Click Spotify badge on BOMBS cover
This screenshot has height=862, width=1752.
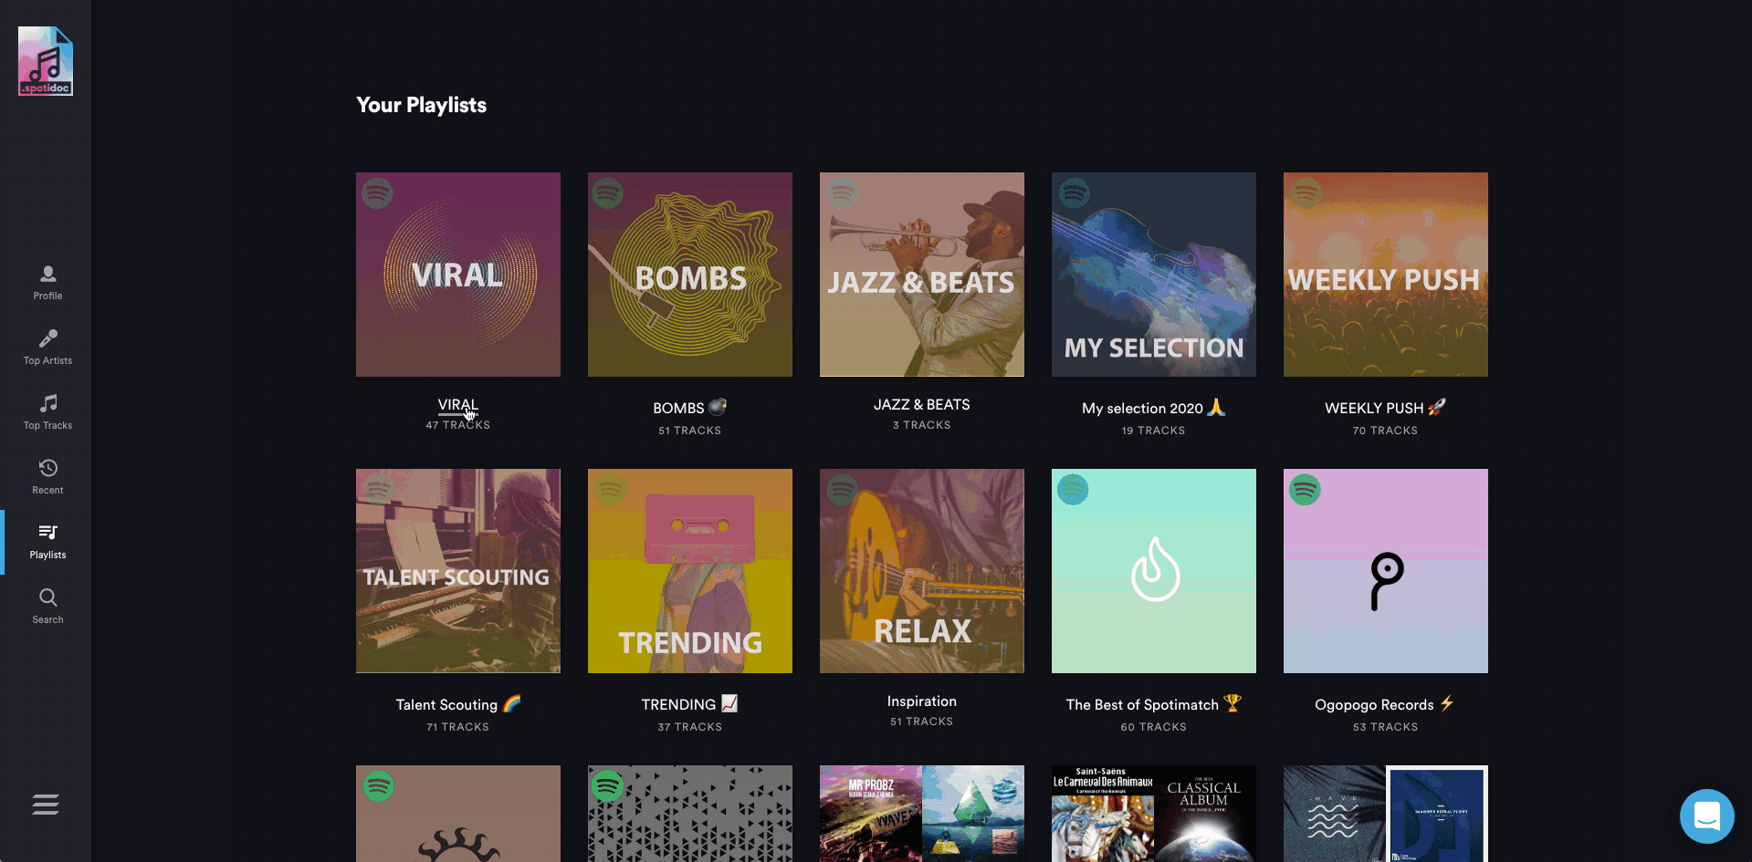[608, 193]
